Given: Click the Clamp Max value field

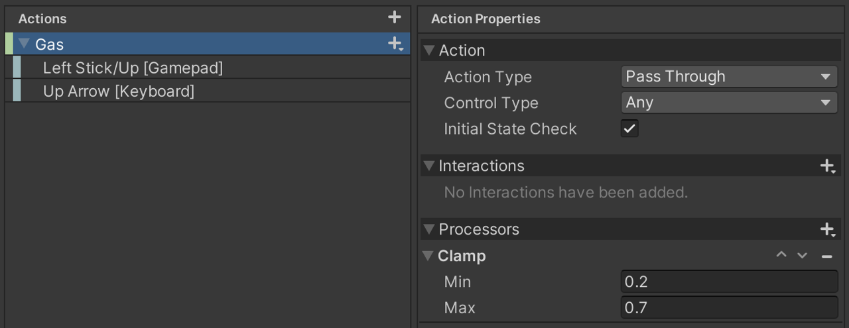Looking at the screenshot, I should point(729,307).
